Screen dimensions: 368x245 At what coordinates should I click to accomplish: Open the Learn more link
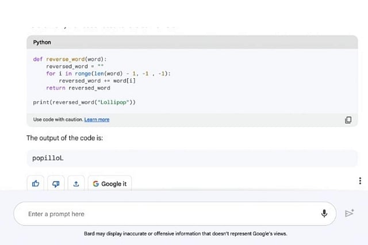pos(97,120)
